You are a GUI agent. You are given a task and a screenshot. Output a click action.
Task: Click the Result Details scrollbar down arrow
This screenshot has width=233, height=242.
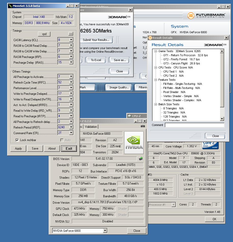(x=222, y=119)
